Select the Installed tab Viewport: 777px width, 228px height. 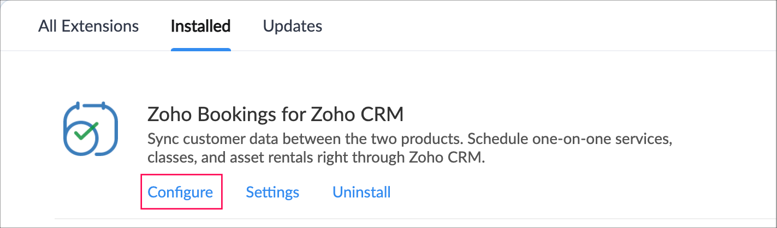(200, 26)
